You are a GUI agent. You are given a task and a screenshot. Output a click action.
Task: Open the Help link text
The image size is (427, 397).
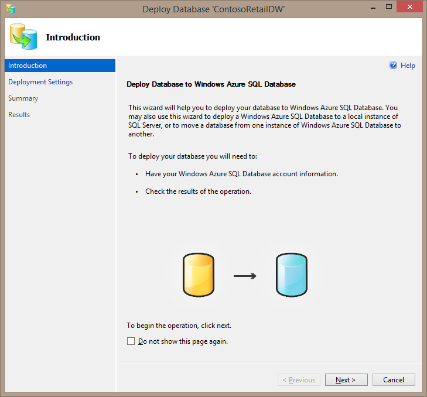click(408, 66)
